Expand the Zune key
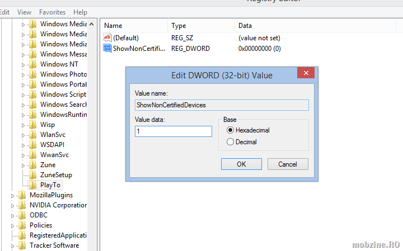403x251 pixels. coord(23,165)
